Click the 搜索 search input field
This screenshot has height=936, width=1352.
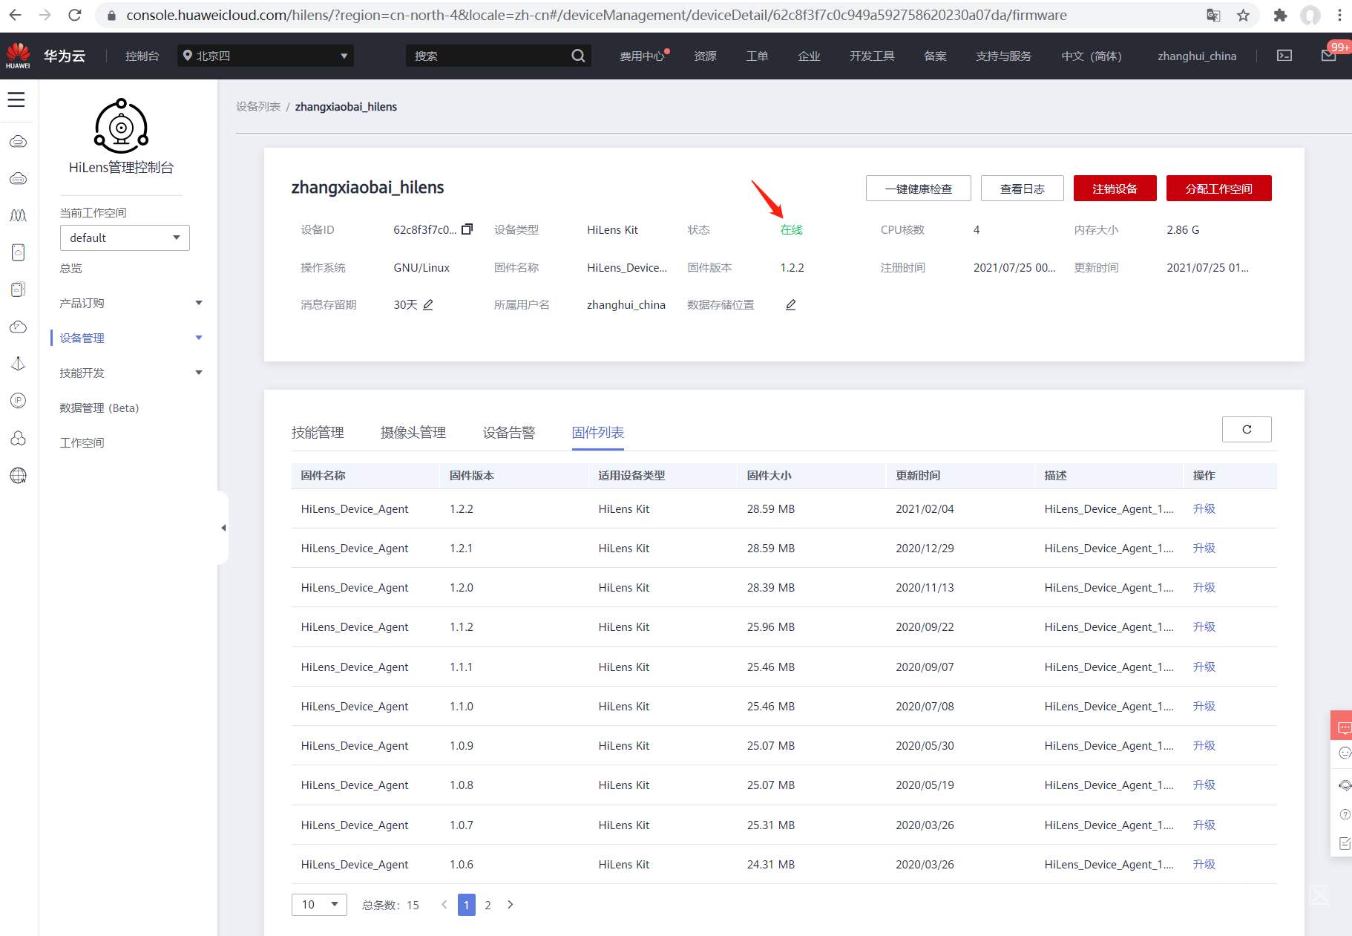(x=490, y=56)
